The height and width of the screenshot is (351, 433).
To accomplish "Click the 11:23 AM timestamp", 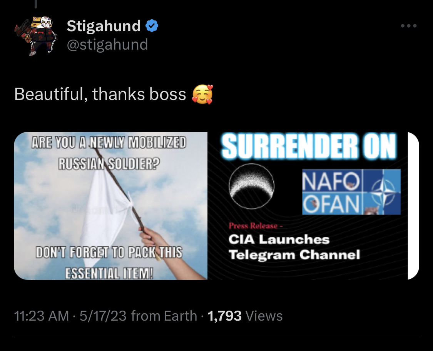I will (42, 316).
